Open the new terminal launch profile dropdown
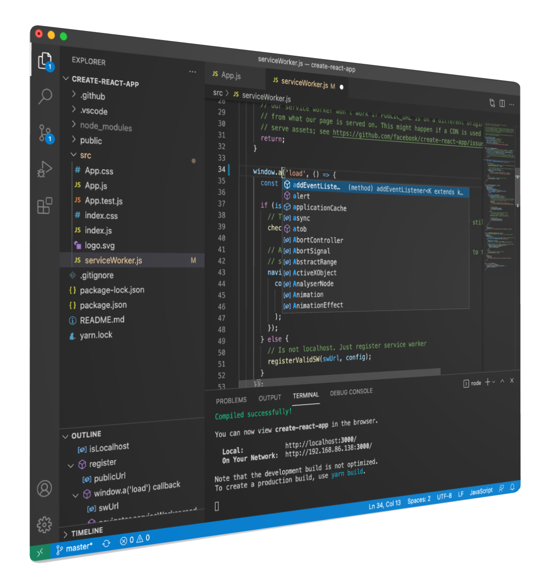 point(494,382)
